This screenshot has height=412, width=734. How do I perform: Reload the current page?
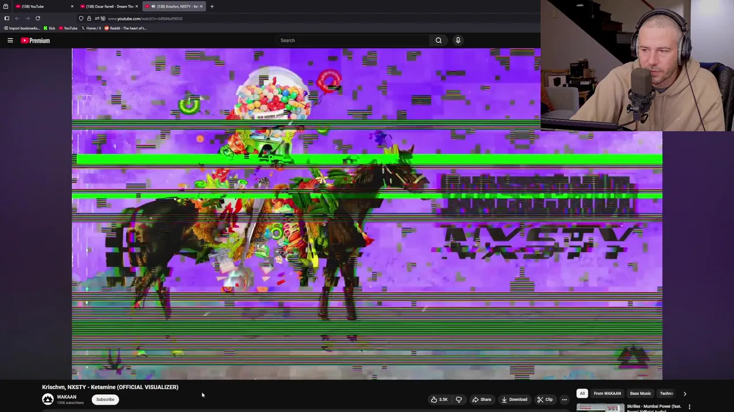(38, 18)
